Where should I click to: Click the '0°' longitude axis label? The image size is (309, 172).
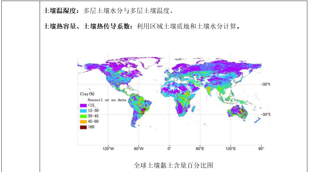coord(169,149)
